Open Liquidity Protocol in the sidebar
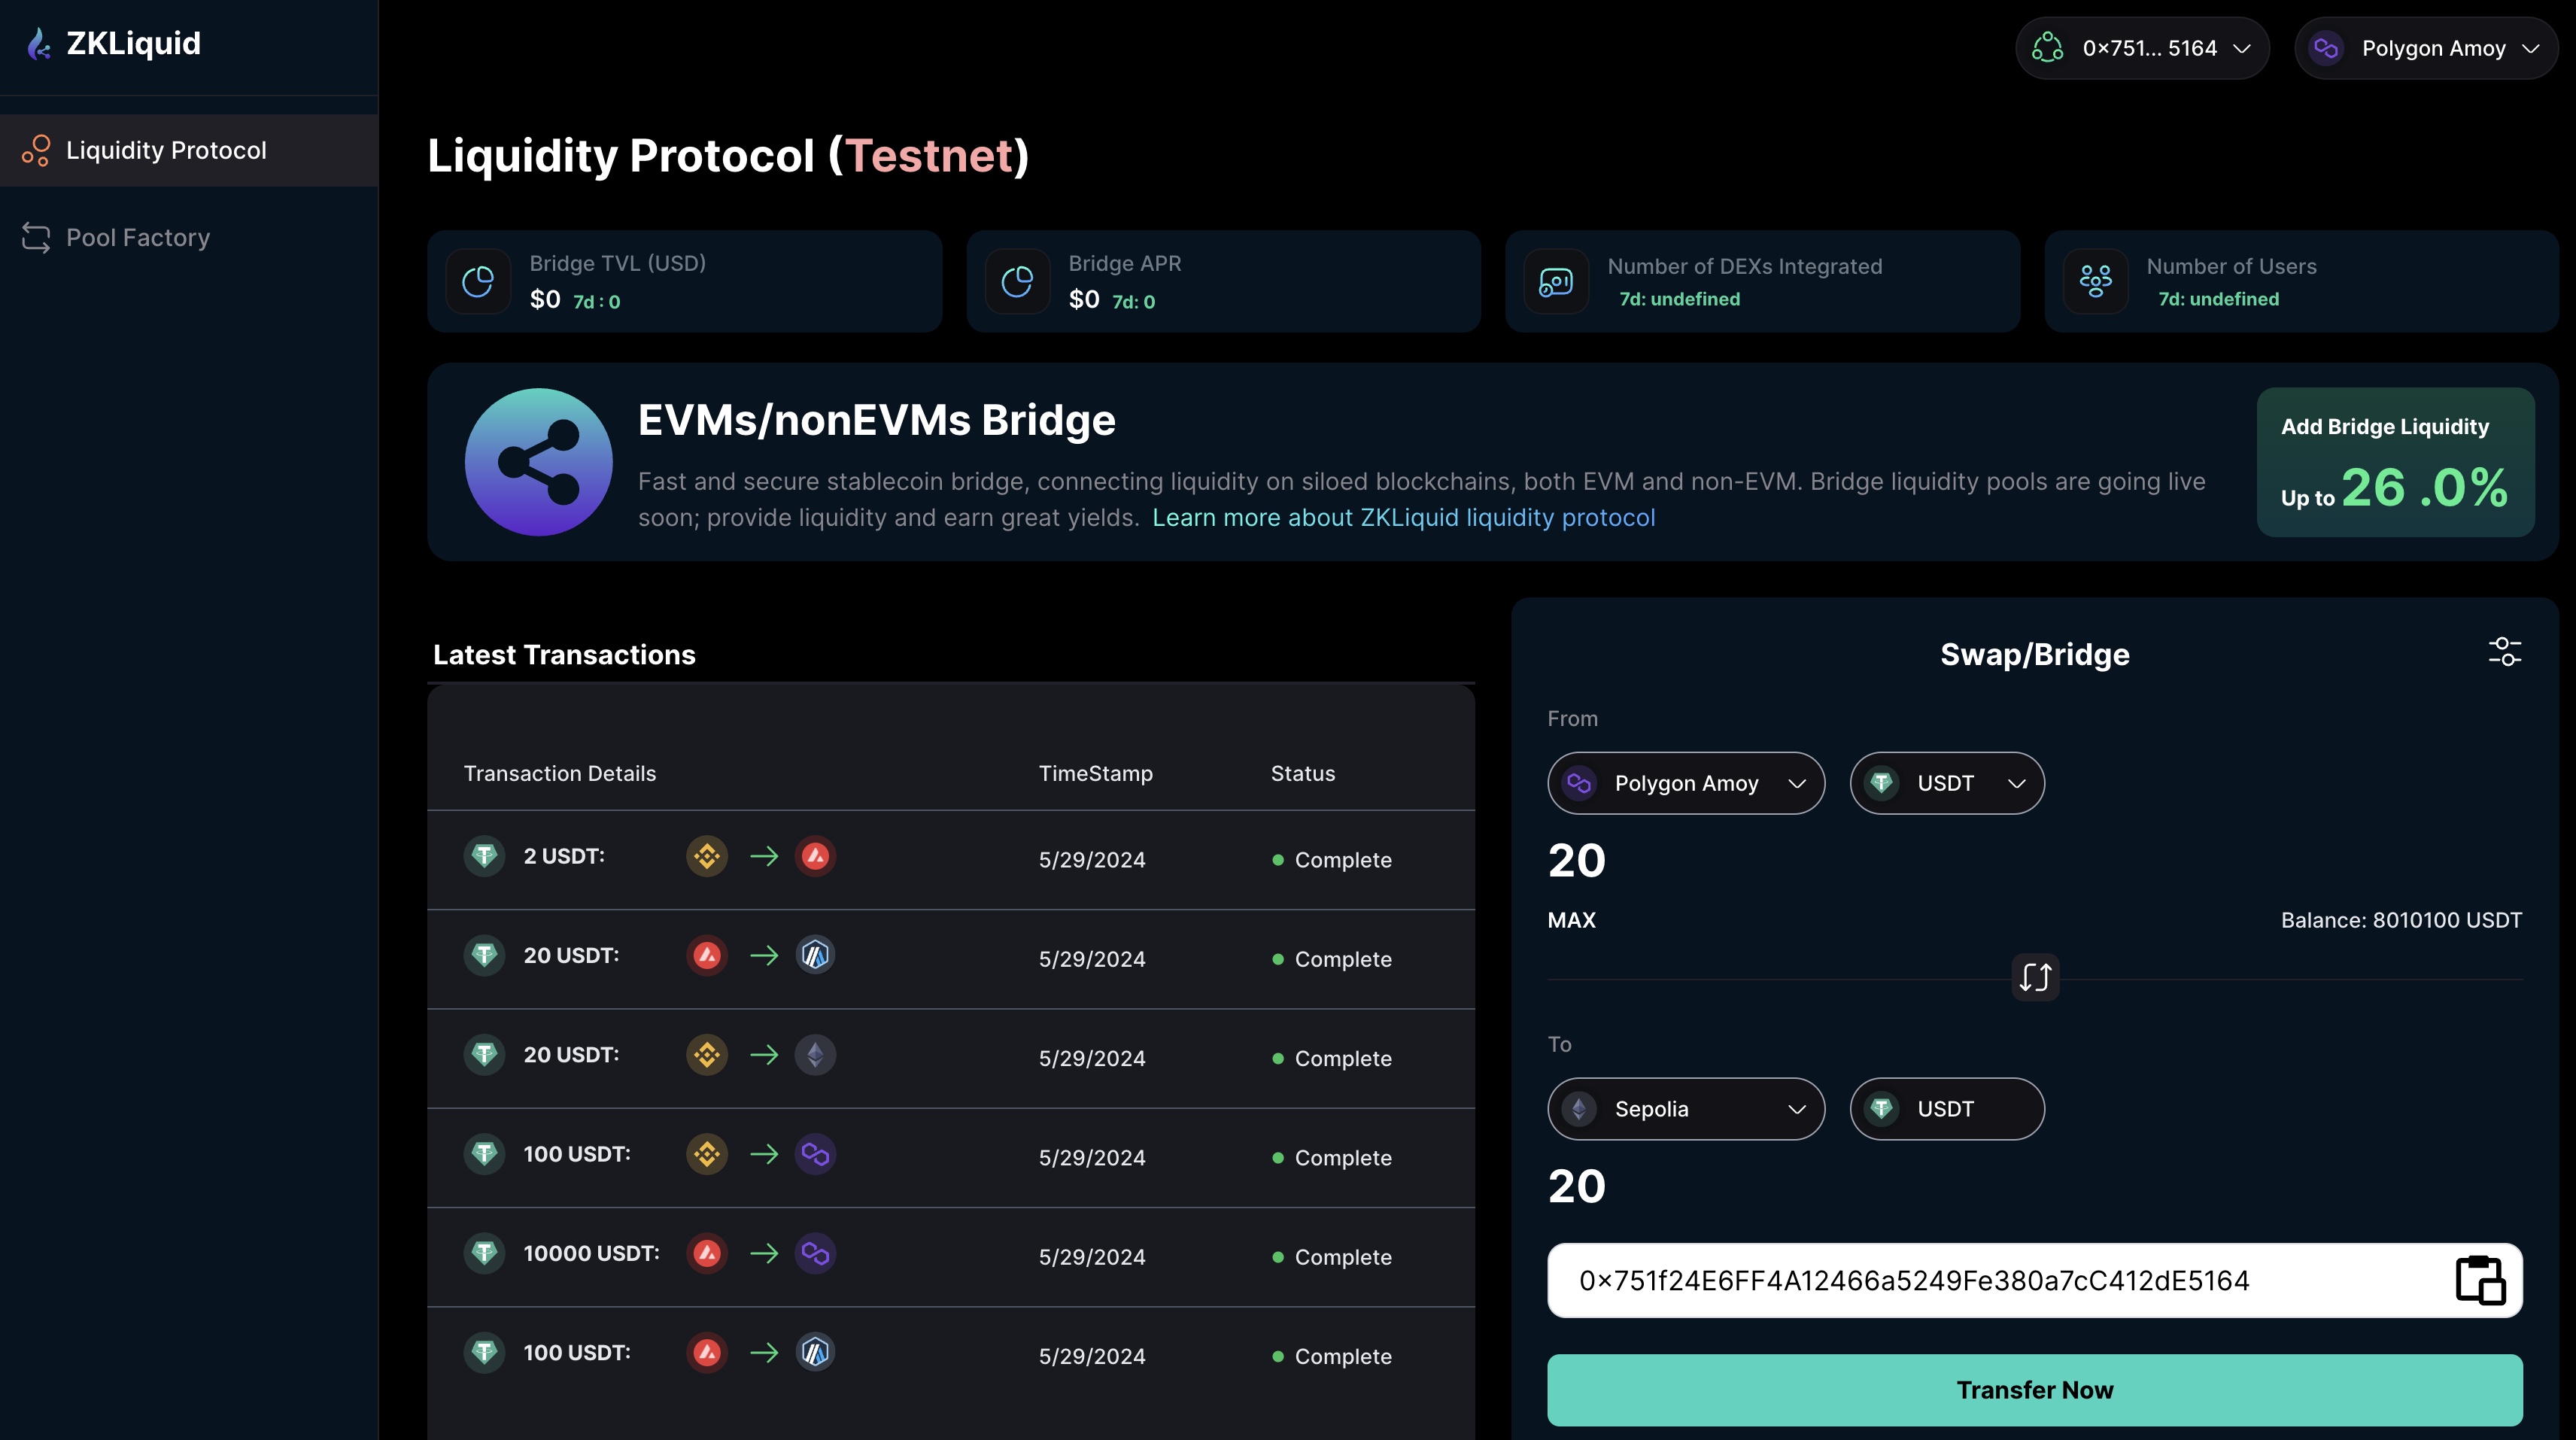 pos(166,150)
